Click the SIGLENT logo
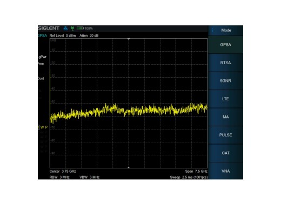 click(x=49, y=28)
